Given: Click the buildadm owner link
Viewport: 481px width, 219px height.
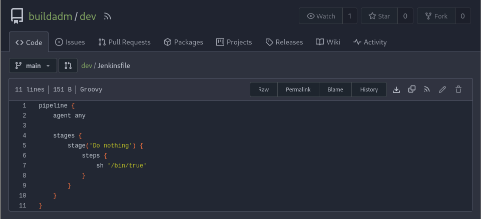Looking at the screenshot, I should 50,16.
